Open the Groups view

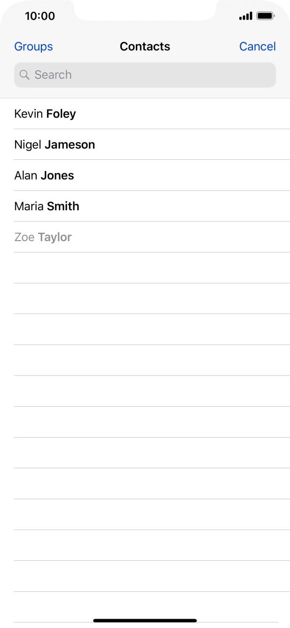coord(33,47)
